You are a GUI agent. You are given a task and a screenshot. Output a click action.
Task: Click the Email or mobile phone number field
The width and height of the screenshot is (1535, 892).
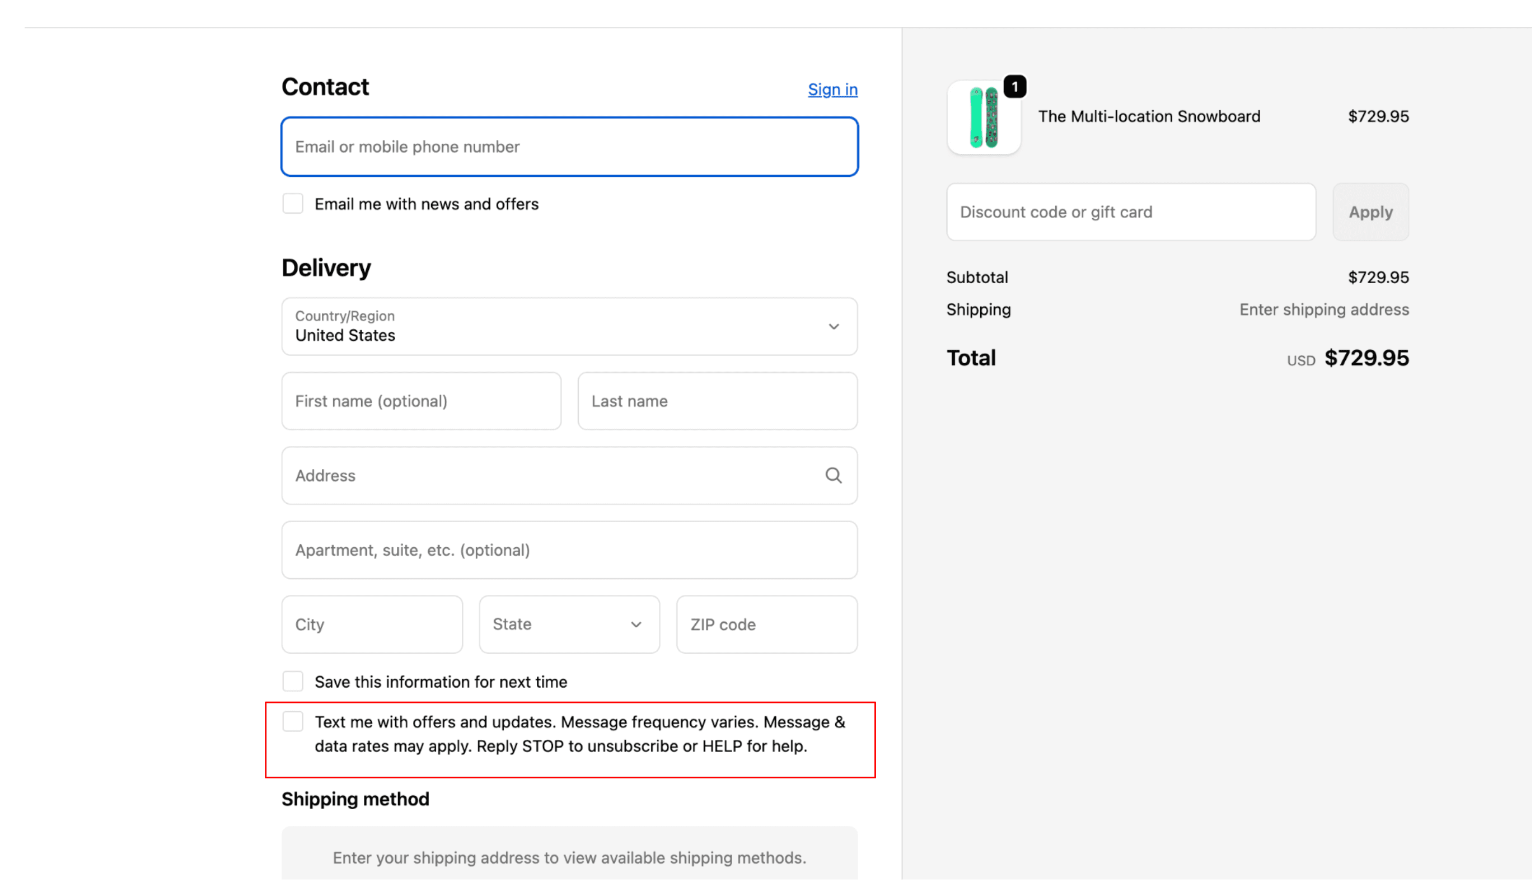point(569,147)
